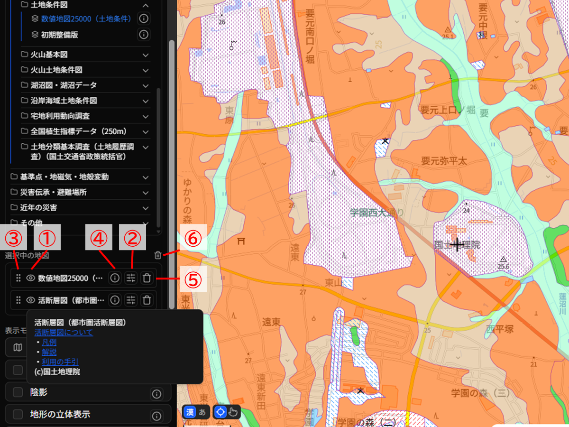Click drag handle of 活断層図 selected layer
The width and height of the screenshot is (569, 427).
18,300
